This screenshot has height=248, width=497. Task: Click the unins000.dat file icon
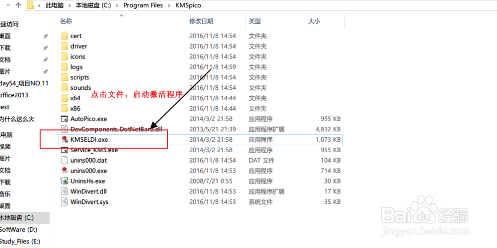[65, 160]
